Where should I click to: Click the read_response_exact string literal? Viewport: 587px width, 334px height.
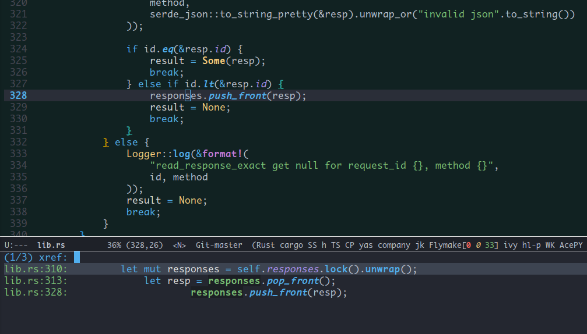tap(322, 165)
